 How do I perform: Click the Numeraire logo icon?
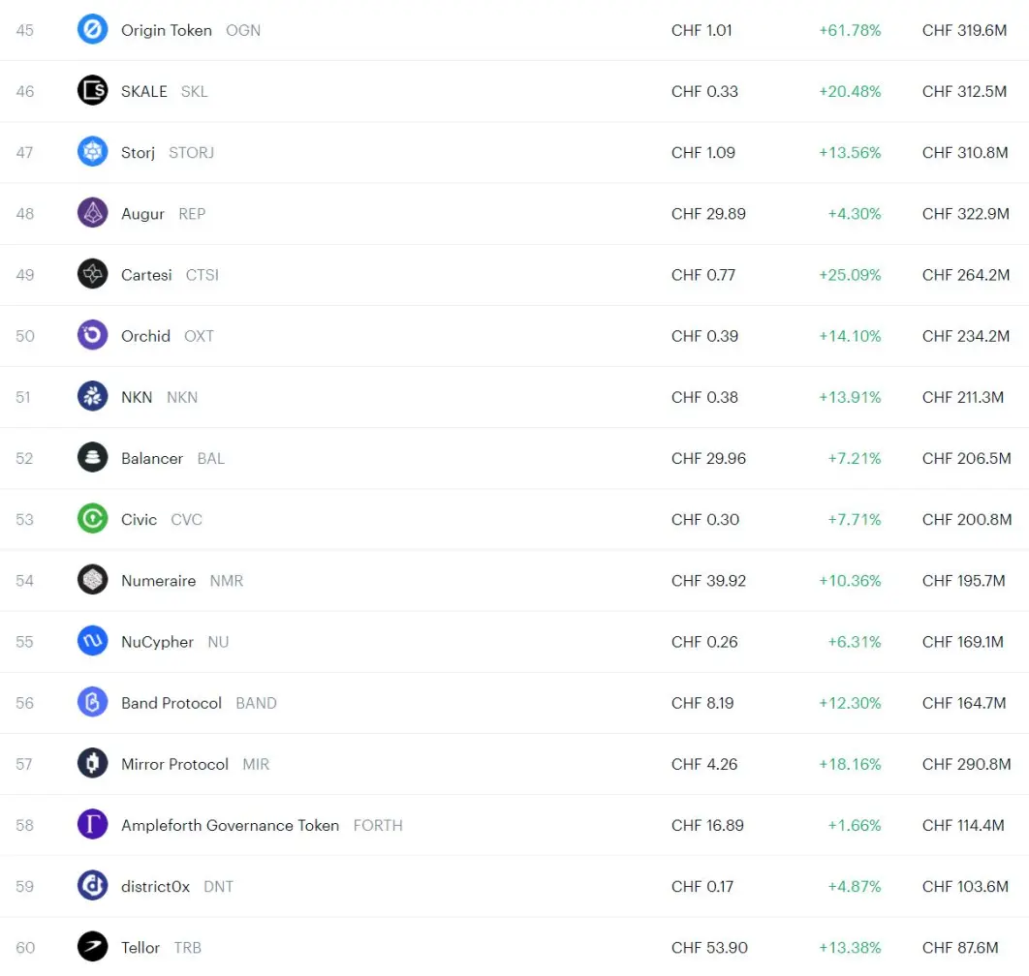(92, 580)
